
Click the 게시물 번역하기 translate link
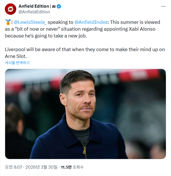(17, 63)
